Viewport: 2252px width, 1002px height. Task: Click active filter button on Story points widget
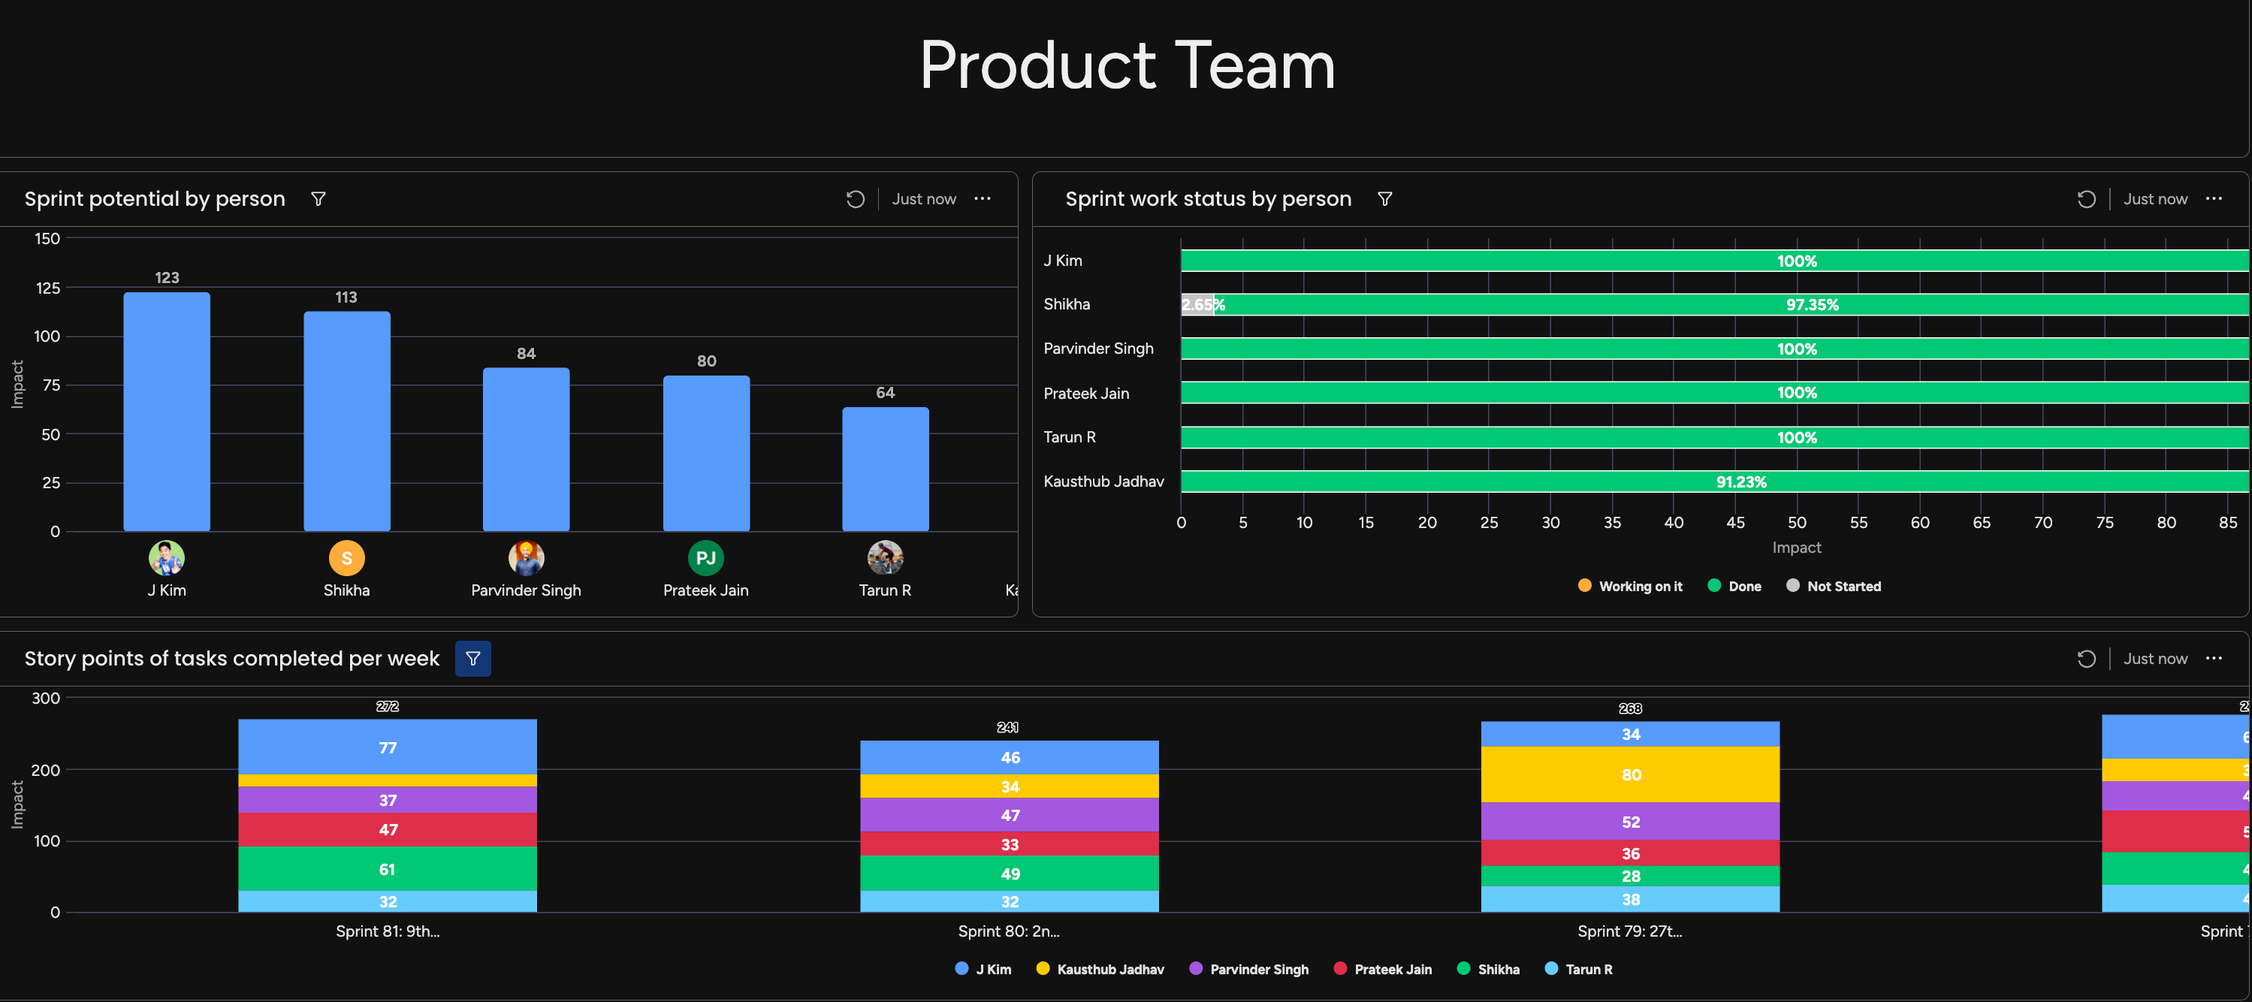[473, 659]
